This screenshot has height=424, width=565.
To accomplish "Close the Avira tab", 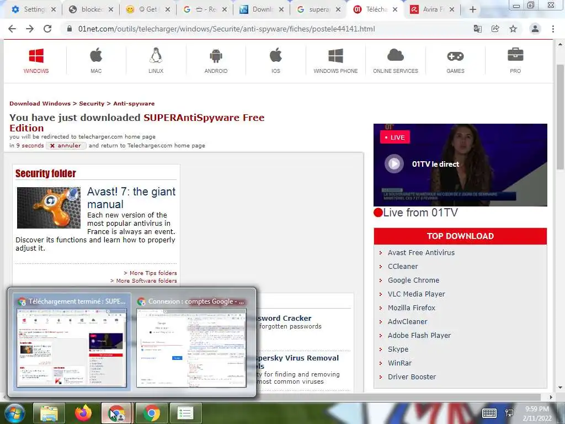I will 452,9.
